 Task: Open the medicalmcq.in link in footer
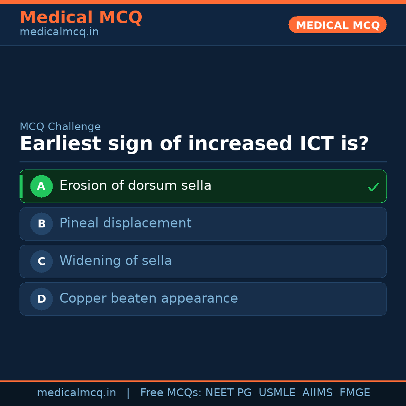pos(76,393)
